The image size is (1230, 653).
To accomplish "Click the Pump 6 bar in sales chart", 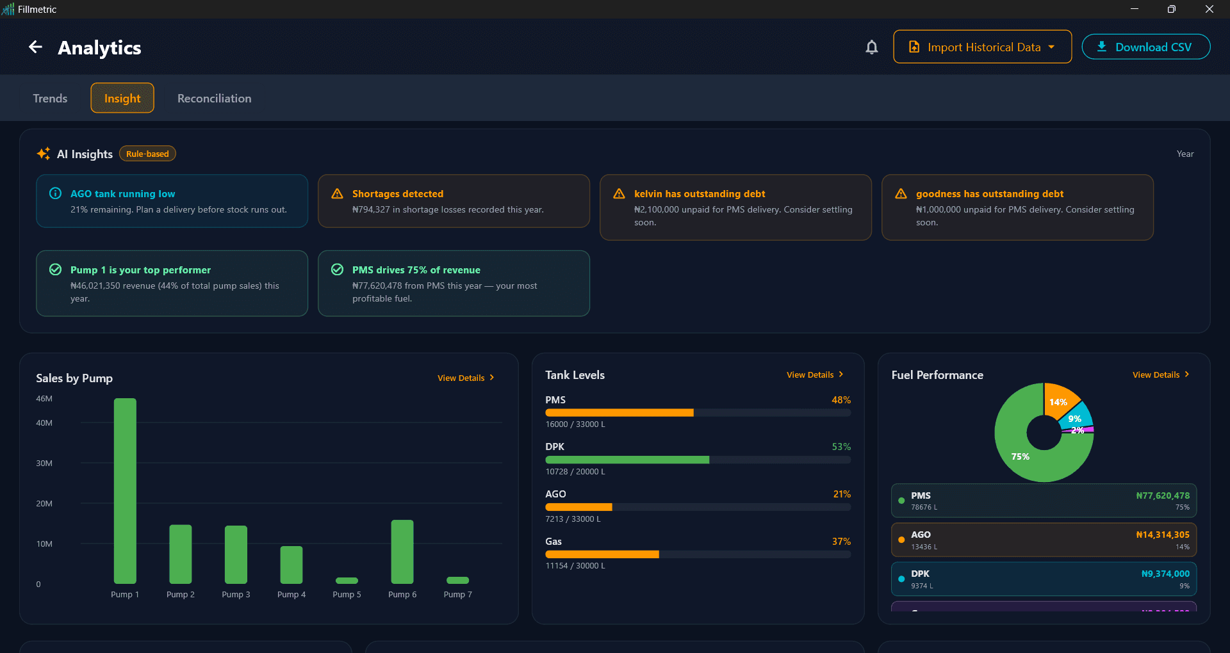I will [x=402, y=552].
